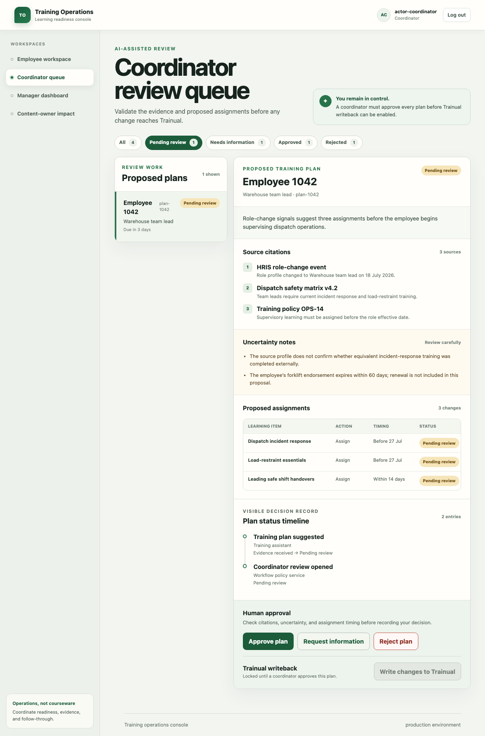The height and width of the screenshot is (736, 485).
Task: Click the ACTION column header
Action: (x=344, y=426)
